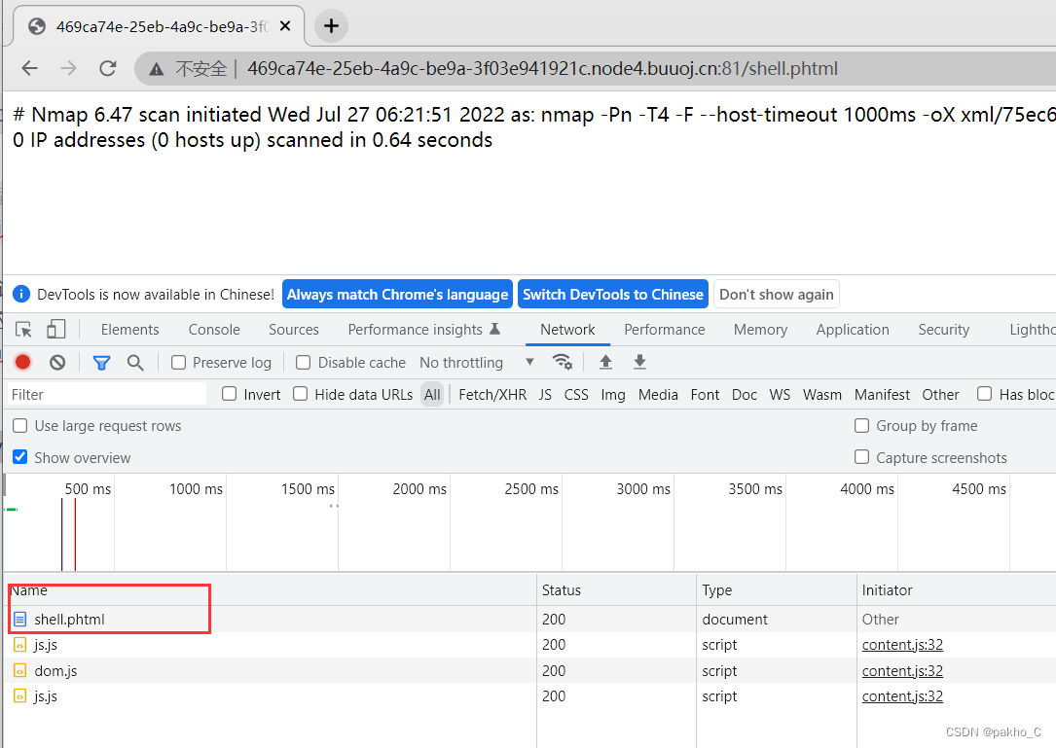Filter requests by Other type

coord(940,395)
